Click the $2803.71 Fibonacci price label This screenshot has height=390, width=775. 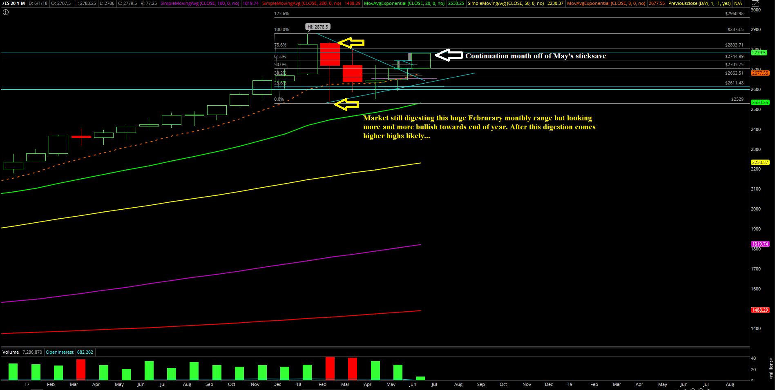pyautogui.click(x=734, y=45)
